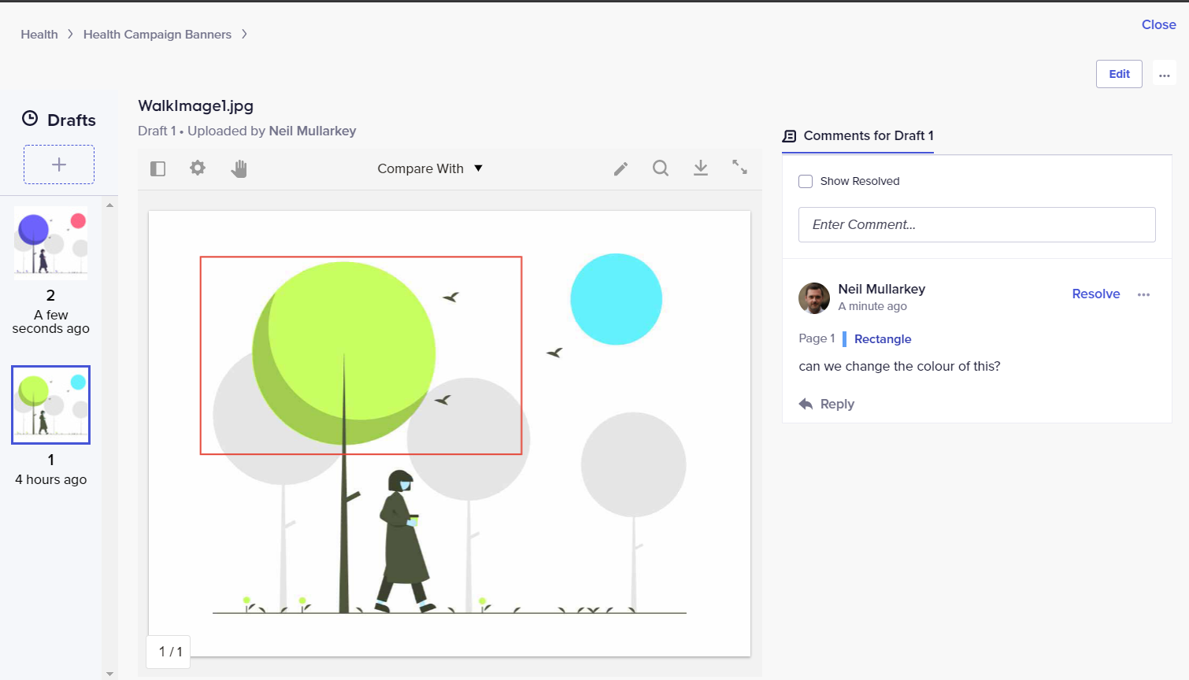Open the viewer settings gear

197,168
